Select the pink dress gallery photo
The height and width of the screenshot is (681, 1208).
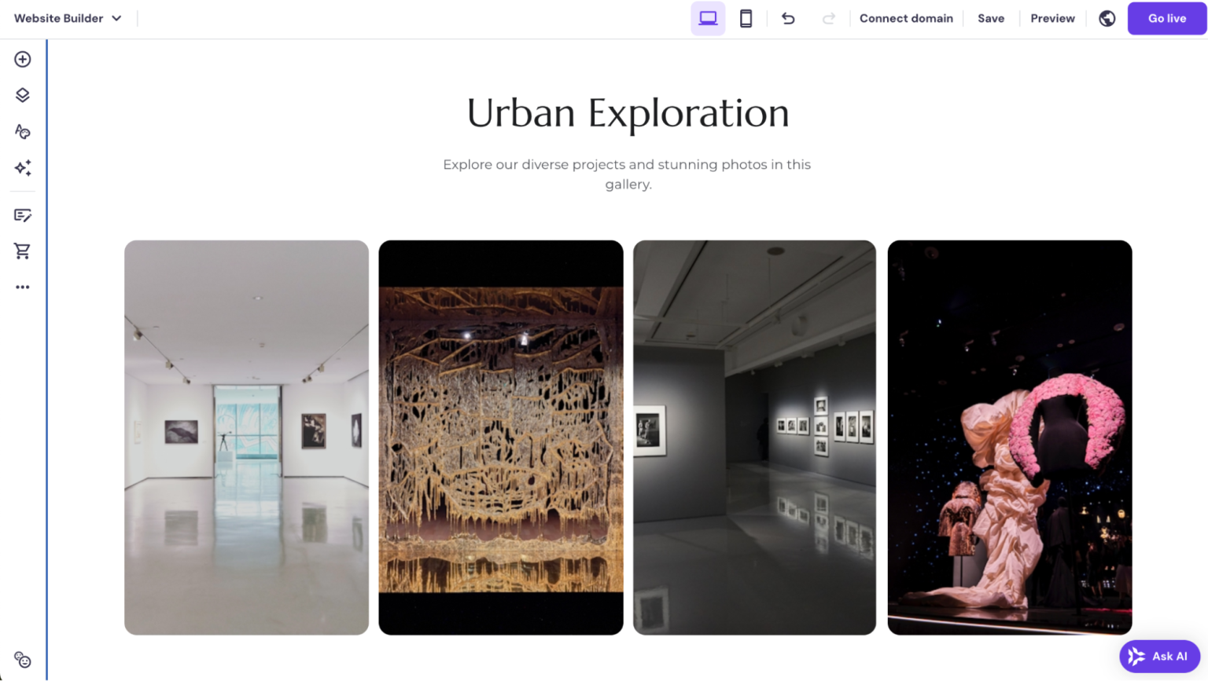click(1009, 437)
